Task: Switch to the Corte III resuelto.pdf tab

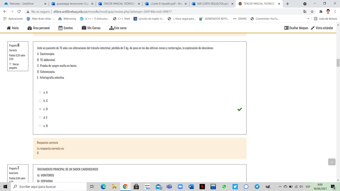Action: click(x=166, y=4)
